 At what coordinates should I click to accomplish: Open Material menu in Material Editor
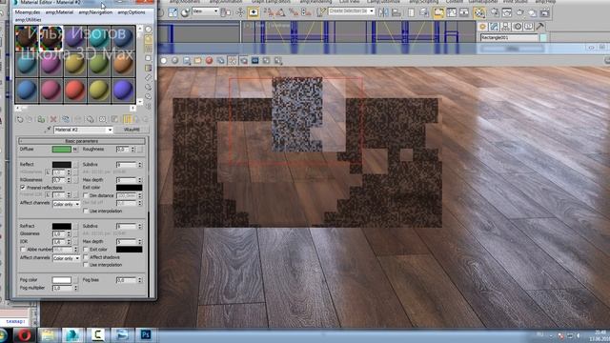(x=59, y=12)
